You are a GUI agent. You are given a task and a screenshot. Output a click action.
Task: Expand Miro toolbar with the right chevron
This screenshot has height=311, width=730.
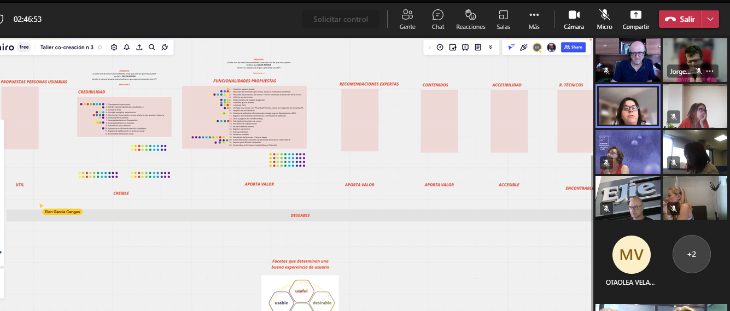pyautogui.click(x=430, y=48)
